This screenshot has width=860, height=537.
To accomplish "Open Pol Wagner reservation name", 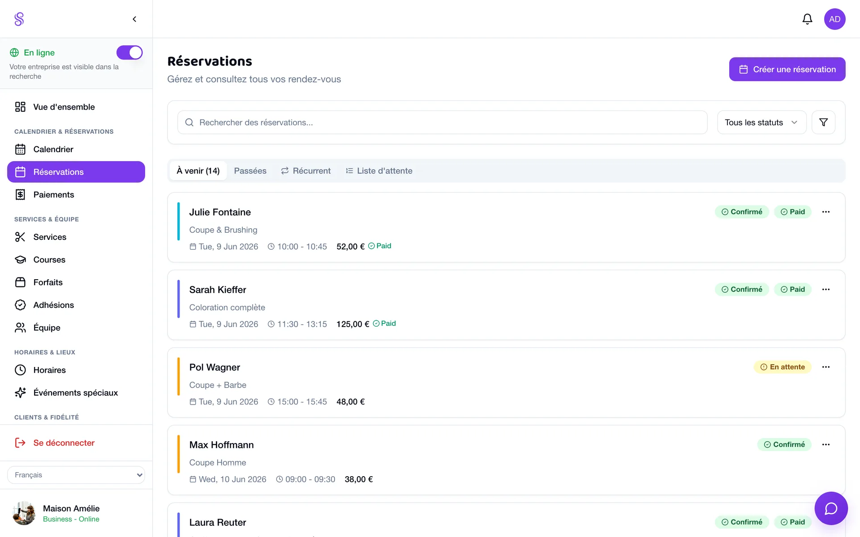I will (215, 367).
